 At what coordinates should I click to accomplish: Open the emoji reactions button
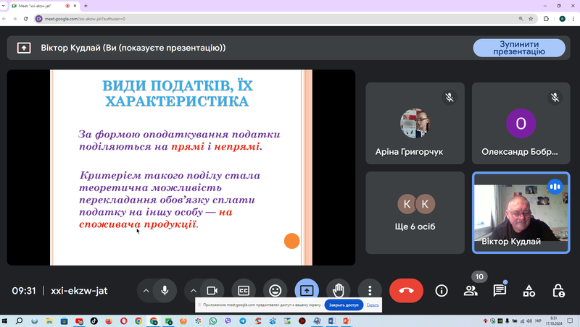click(x=275, y=290)
